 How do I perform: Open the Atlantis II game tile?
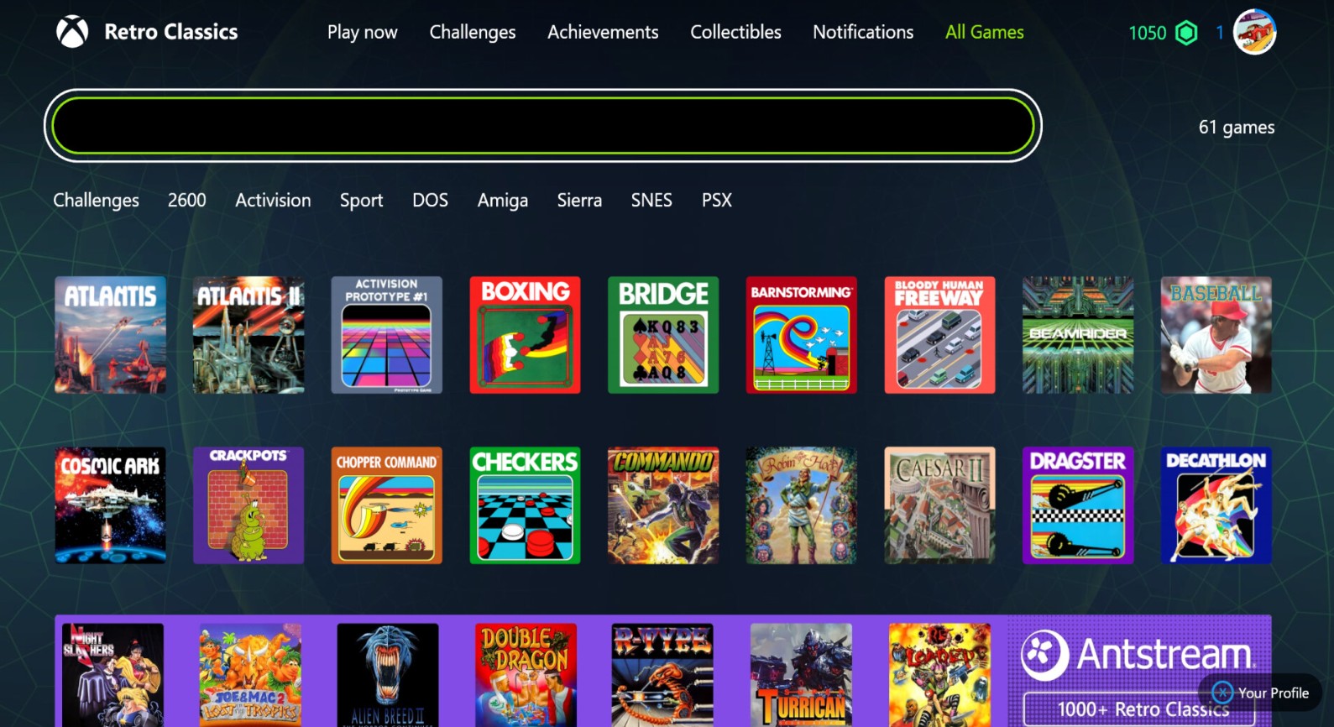point(248,335)
